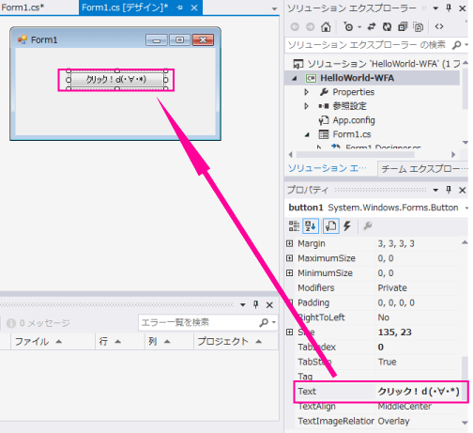Click the TabStop value True
473x433 pixels.
click(x=387, y=362)
